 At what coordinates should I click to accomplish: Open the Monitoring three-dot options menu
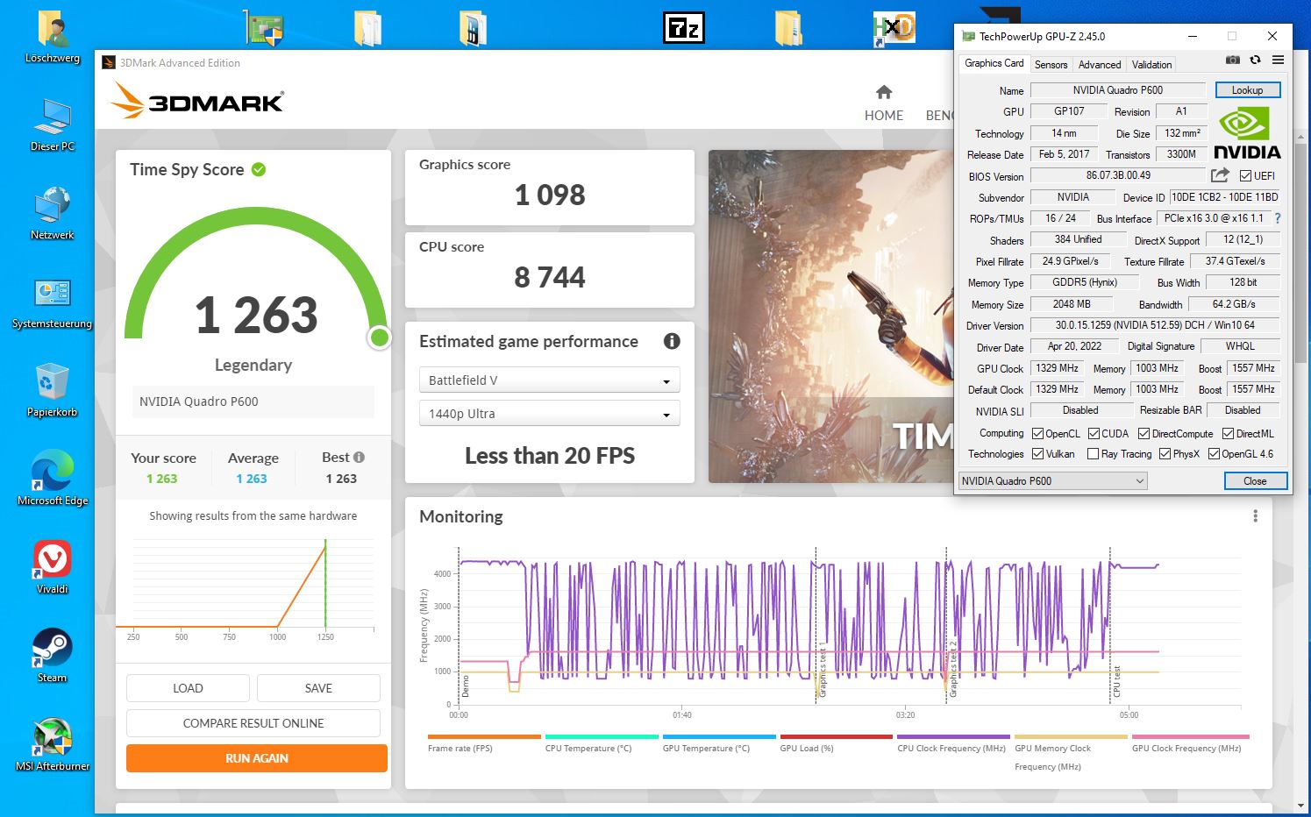point(1255,516)
